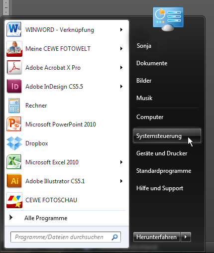The image size is (214, 253).
Task: Open Geräte und Drucker
Action: pyautogui.click(x=162, y=153)
